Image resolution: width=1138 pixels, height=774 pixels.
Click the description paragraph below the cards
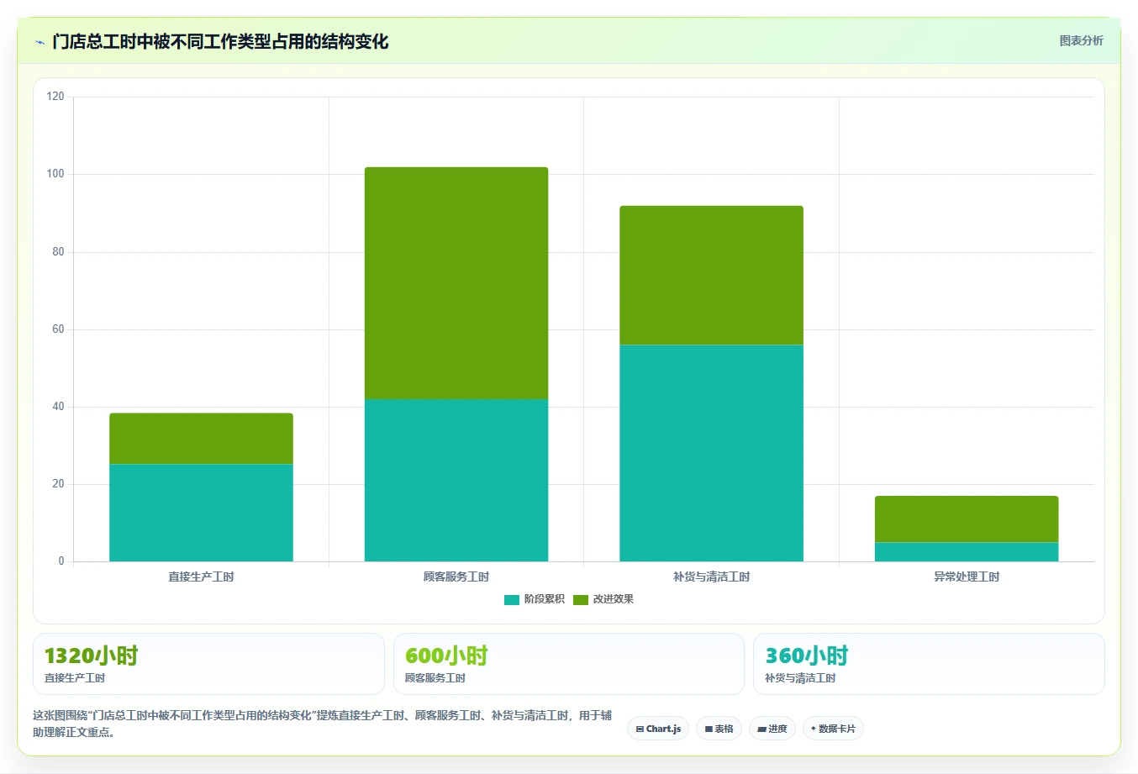[323, 724]
